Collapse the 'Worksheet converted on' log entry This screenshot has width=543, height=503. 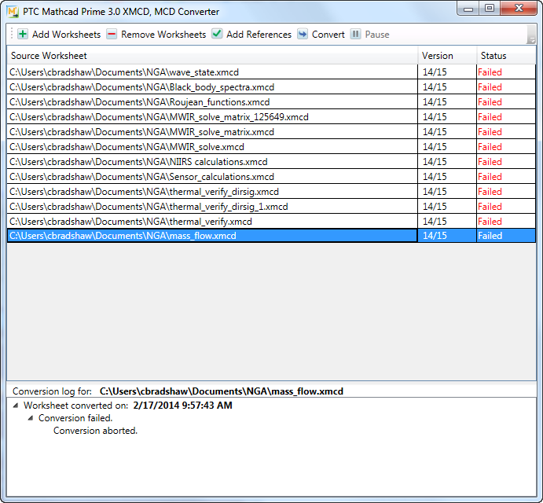coord(16,406)
